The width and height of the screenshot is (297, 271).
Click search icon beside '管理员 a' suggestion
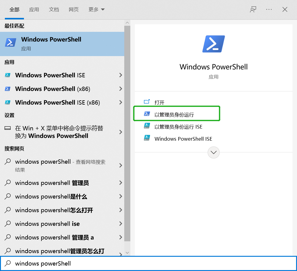(8, 237)
